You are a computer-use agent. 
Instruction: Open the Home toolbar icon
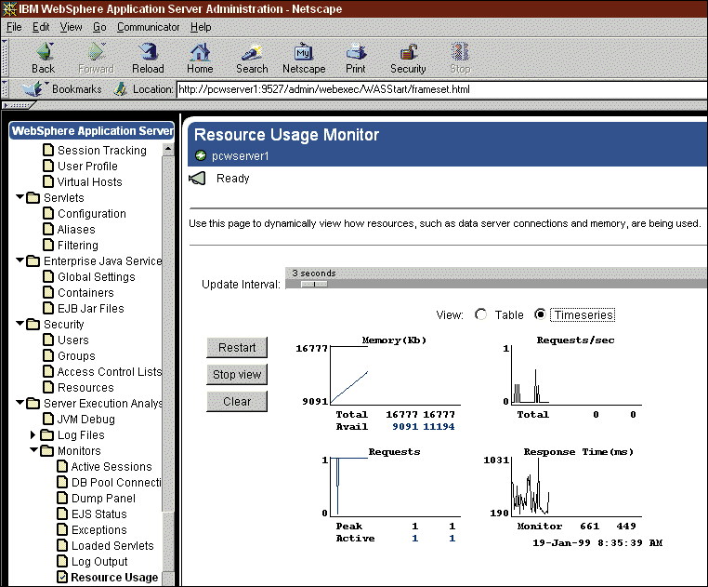tap(200, 52)
